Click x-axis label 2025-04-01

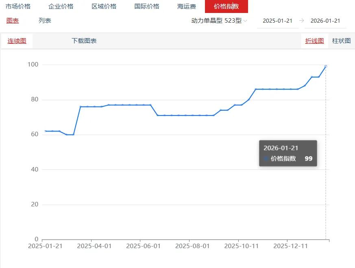point(94,246)
